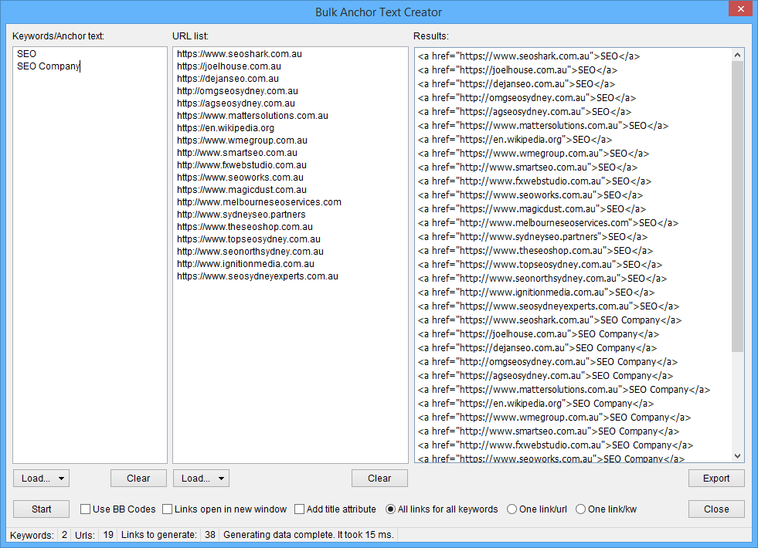
Task: Export the generated results
Action: click(x=716, y=479)
